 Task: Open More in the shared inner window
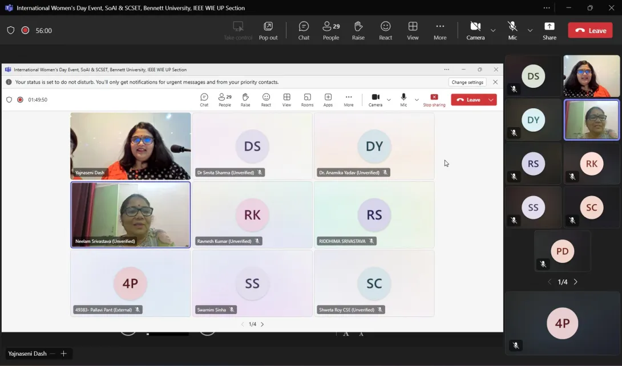348,100
